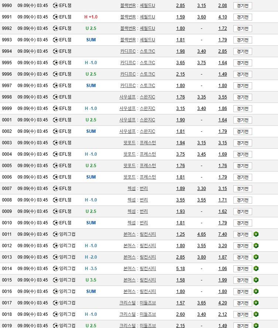
Task: Click green star icon on row 0011
Action: 256,234
